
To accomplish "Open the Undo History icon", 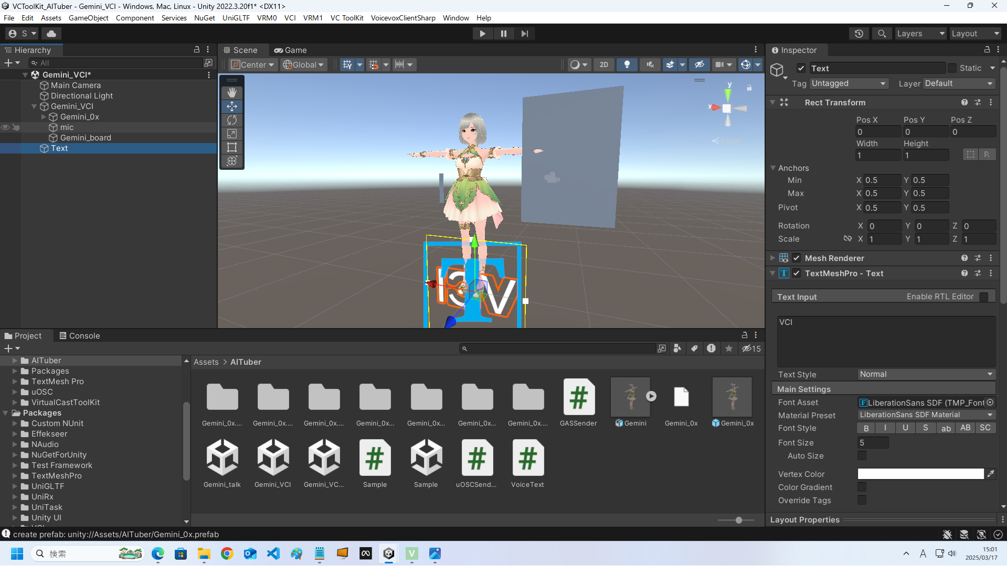I will coord(859,34).
